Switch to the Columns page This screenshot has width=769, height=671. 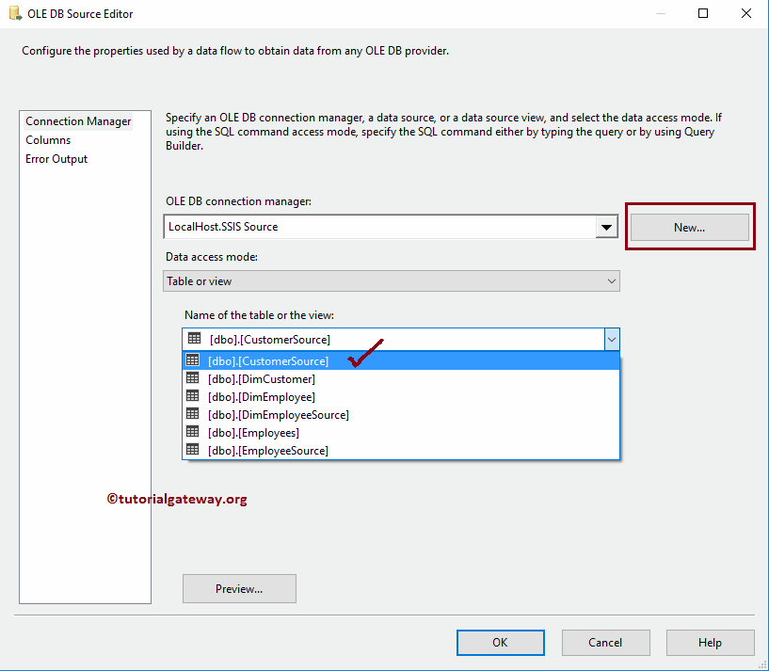48,140
